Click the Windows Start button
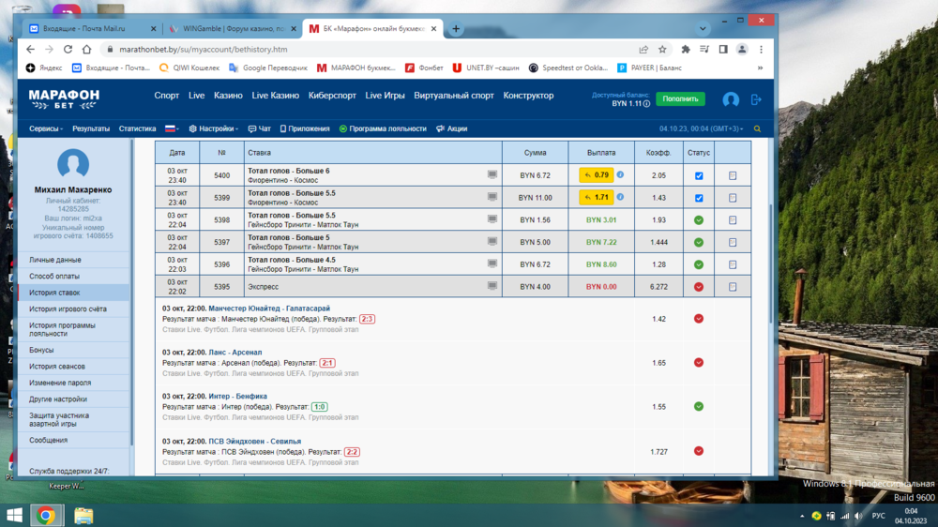Image resolution: width=938 pixels, height=527 pixels. (x=14, y=515)
